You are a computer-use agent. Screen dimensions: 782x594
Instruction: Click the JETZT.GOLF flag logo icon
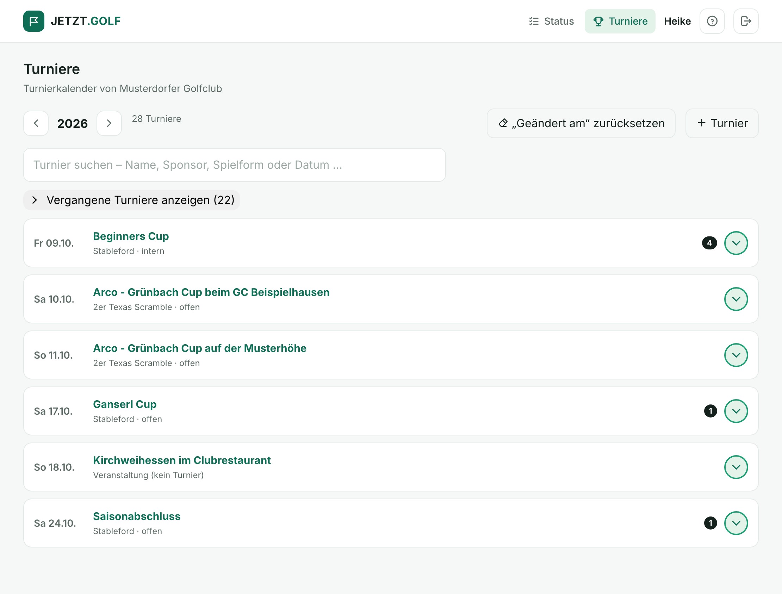pos(33,21)
